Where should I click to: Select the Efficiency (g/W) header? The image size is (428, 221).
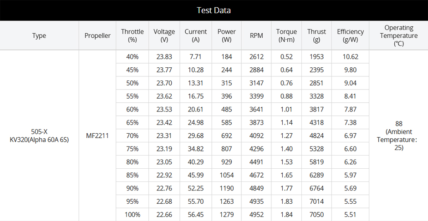[350, 35]
